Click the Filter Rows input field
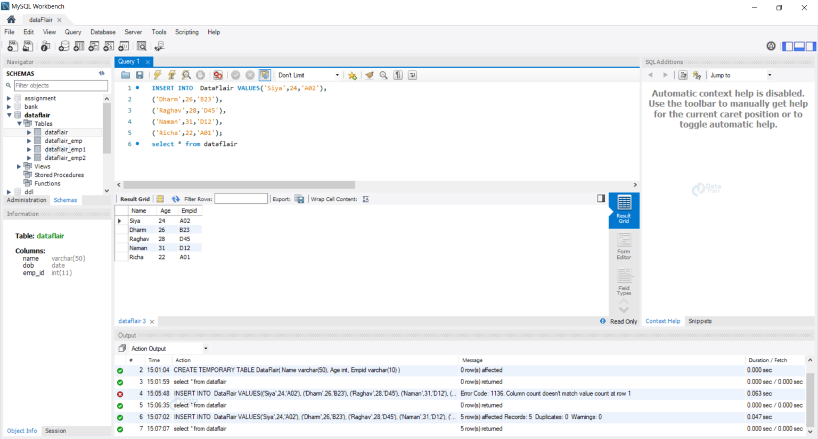 click(x=241, y=199)
